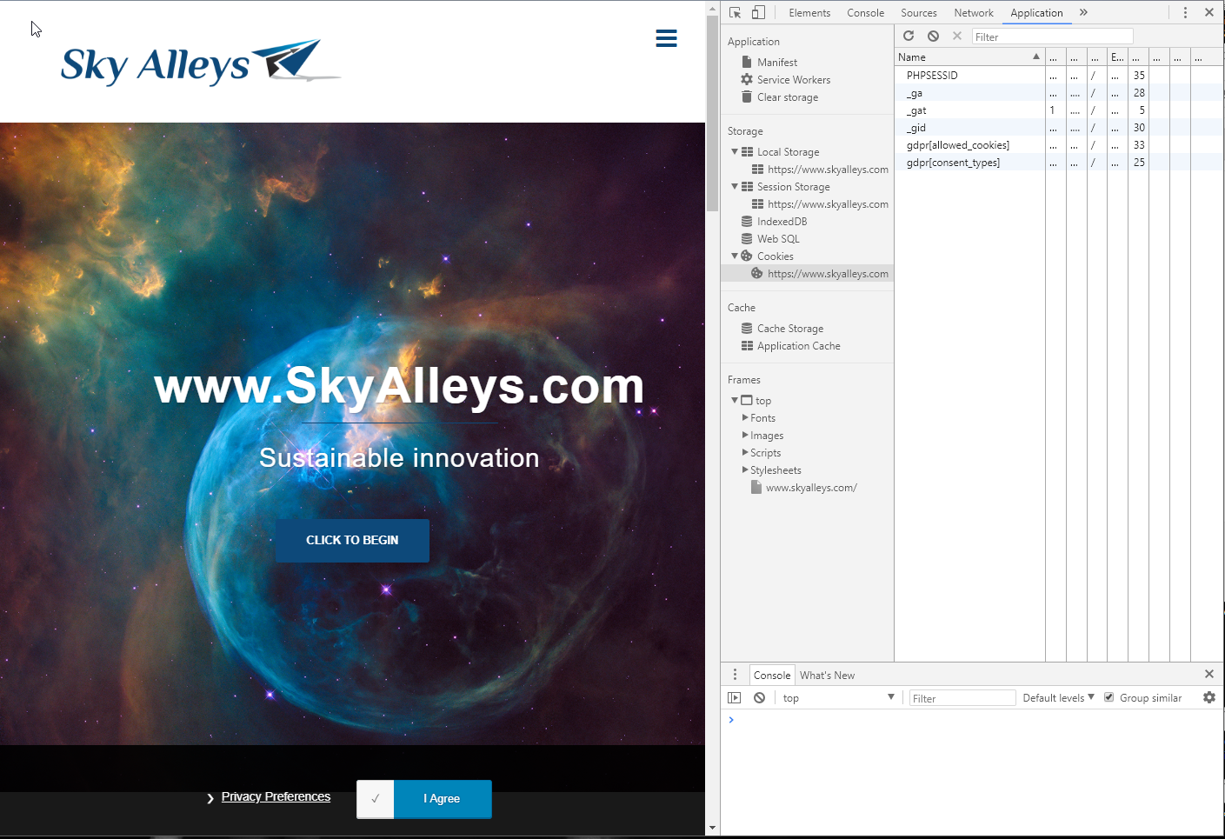This screenshot has width=1225, height=839.
Task: Open console context dropdown top
Action: (838, 697)
